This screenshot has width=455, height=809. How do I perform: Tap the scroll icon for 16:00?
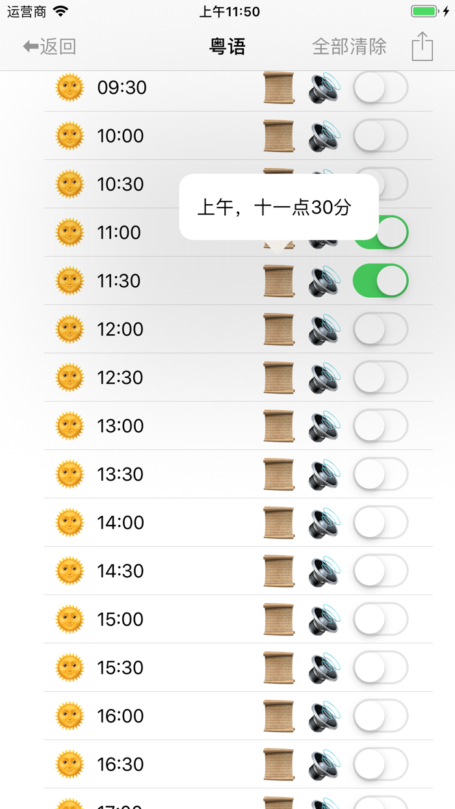coord(278,715)
